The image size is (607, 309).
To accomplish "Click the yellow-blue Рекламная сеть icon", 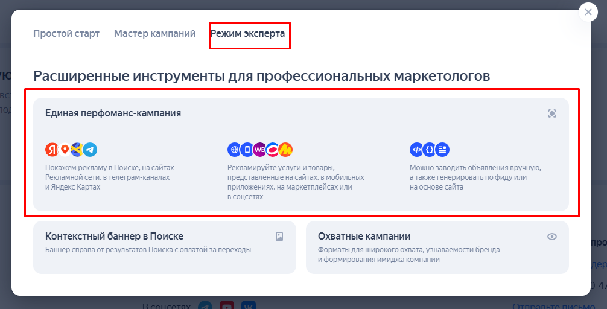I will pyautogui.click(x=77, y=150).
